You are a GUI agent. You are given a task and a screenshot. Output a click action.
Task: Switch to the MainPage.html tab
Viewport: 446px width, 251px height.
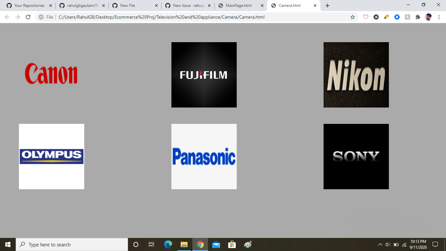241,6
